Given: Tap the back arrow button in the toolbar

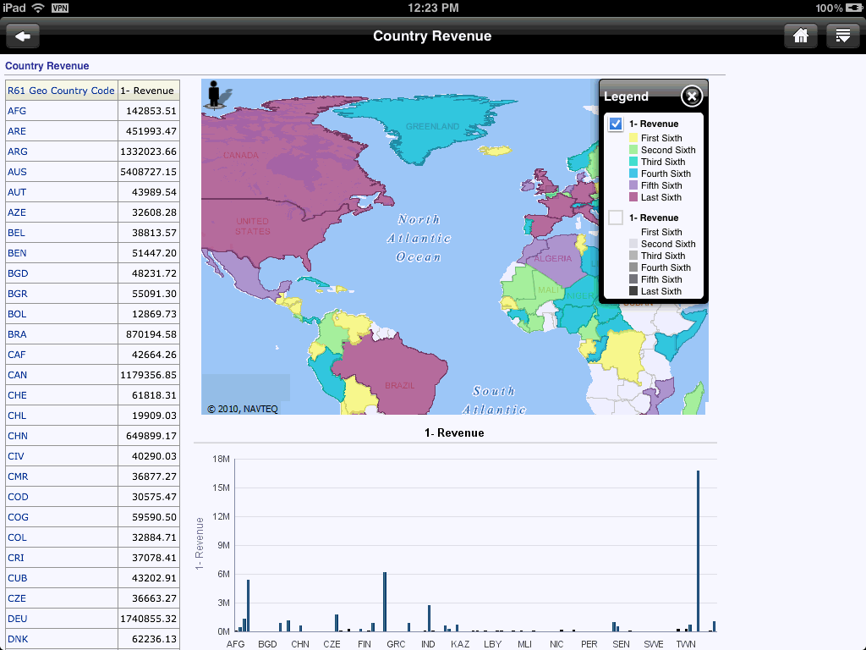Looking at the screenshot, I should [x=22, y=36].
